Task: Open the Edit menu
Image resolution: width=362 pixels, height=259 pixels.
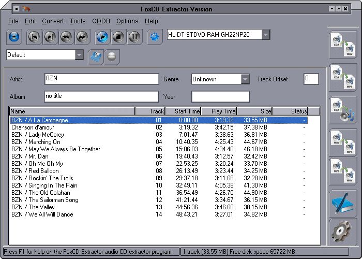Action: pos(30,21)
